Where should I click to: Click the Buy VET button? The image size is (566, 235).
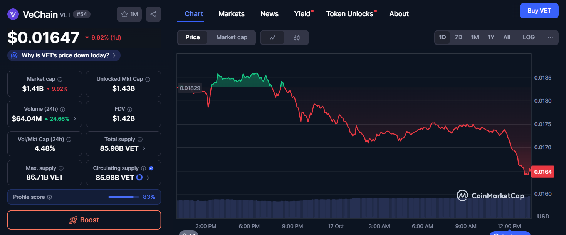click(x=539, y=11)
